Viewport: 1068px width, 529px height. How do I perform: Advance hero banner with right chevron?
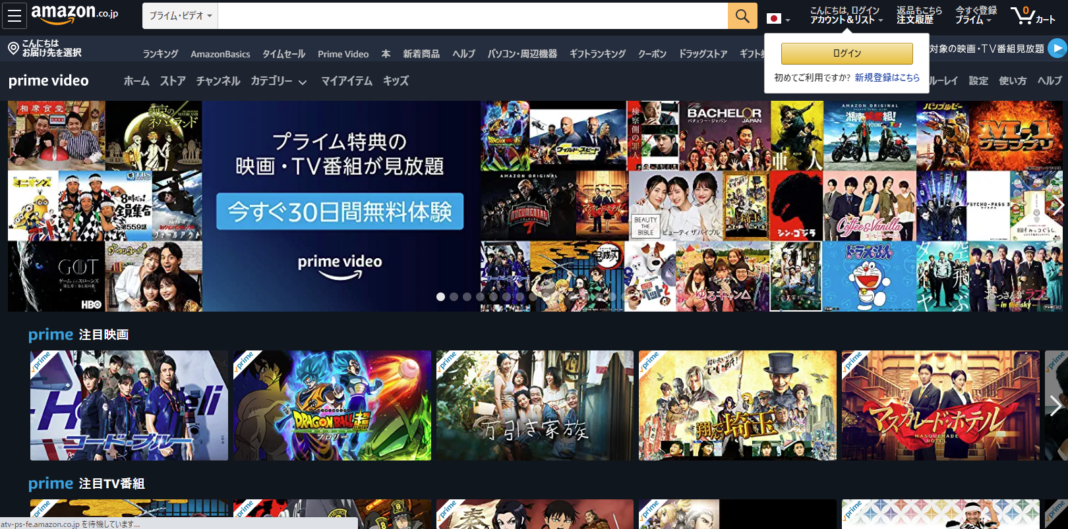(x=1058, y=206)
